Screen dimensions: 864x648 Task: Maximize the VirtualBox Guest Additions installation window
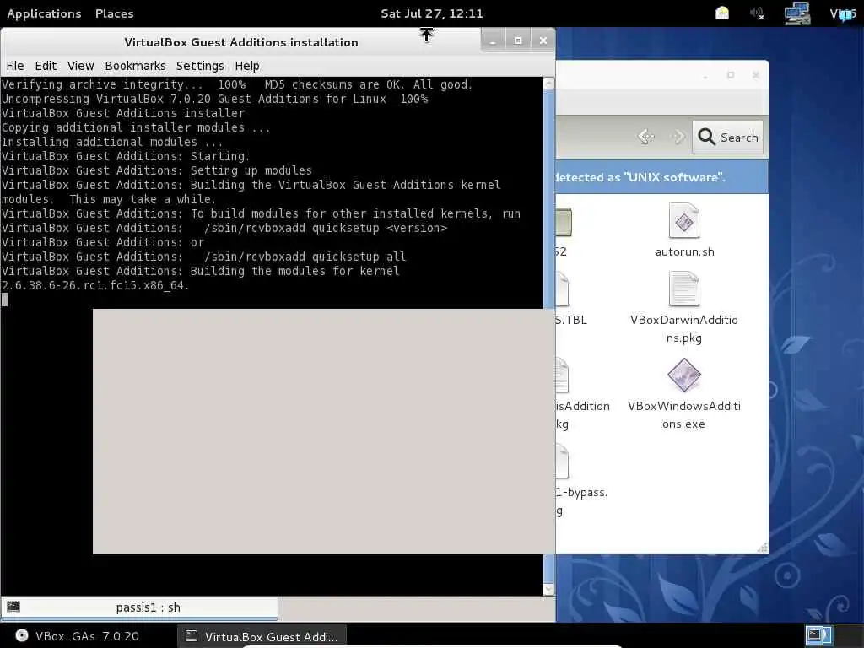click(518, 40)
